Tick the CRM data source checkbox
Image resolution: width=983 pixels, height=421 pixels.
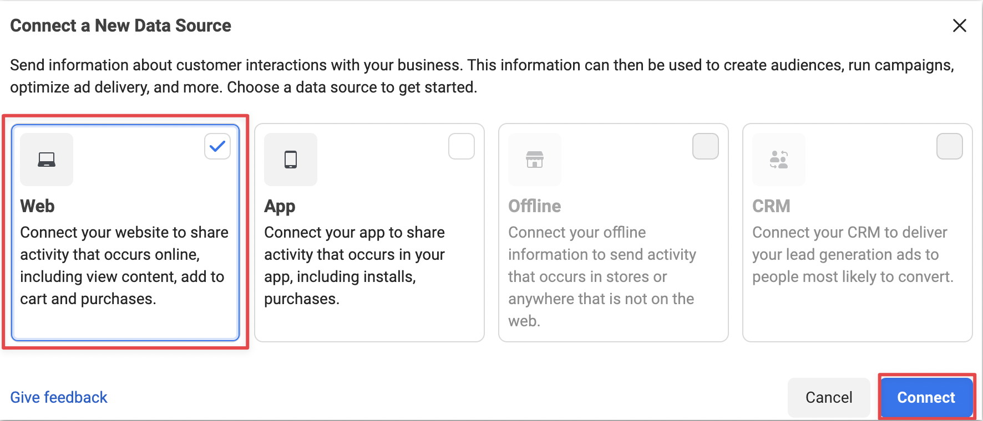[x=950, y=146]
